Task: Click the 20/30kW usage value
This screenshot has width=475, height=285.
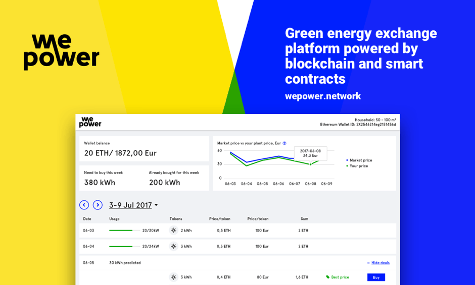Action: tap(151, 231)
